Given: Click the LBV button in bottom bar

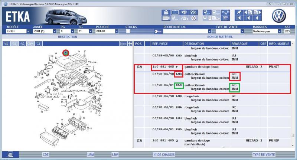Looking at the screenshot, I should [x=115, y=154].
